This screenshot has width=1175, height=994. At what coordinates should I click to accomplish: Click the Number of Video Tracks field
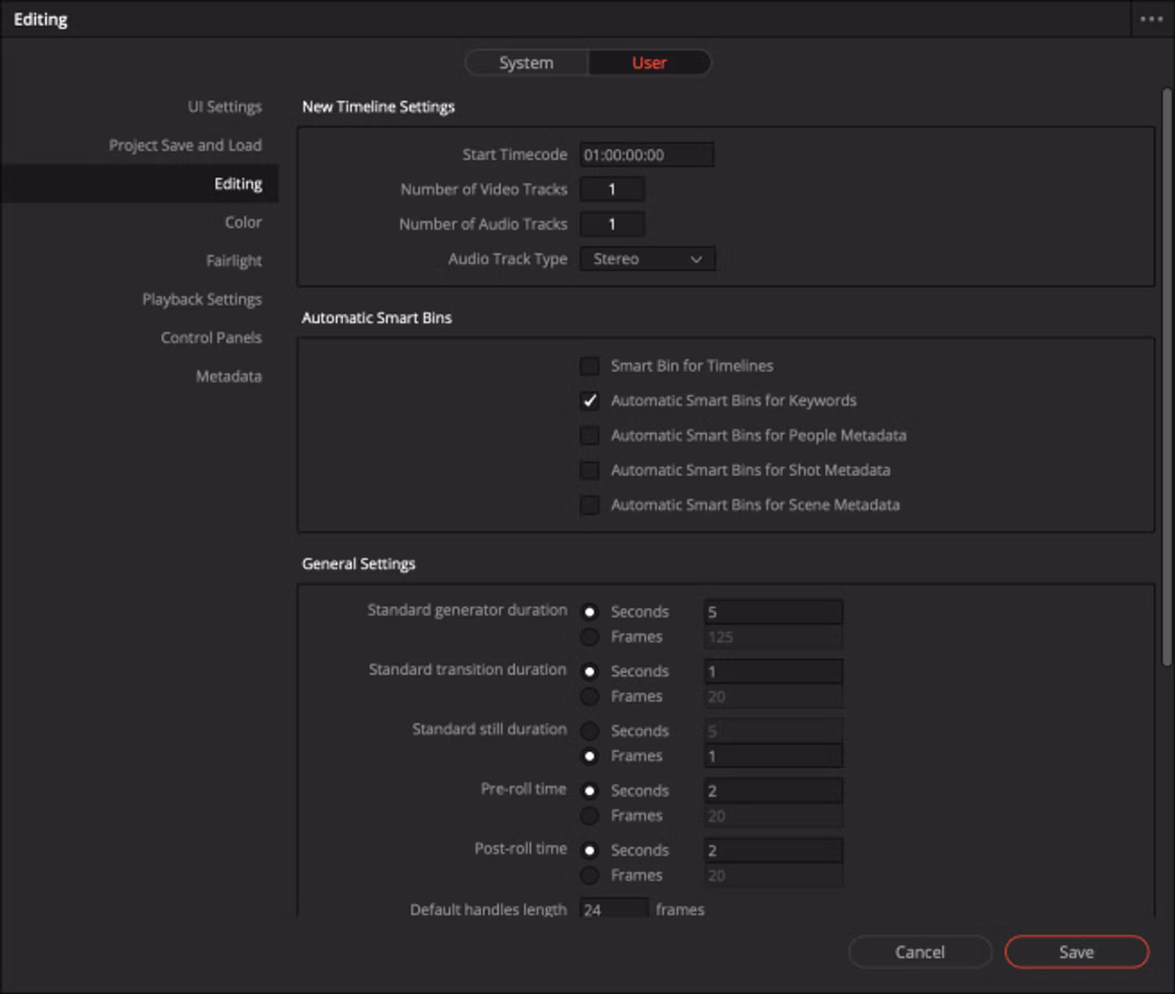coord(612,190)
